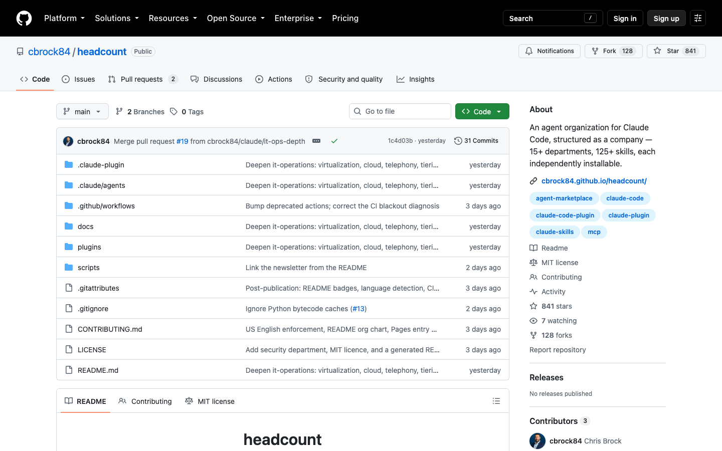722x451 pixels.
Task: Expand the Platform menu
Action: 64,18
